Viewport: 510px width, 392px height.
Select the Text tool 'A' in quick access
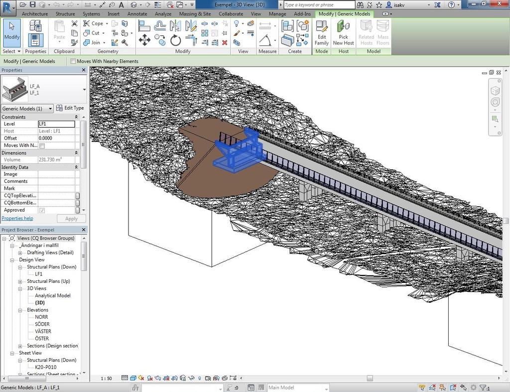(x=121, y=4)
